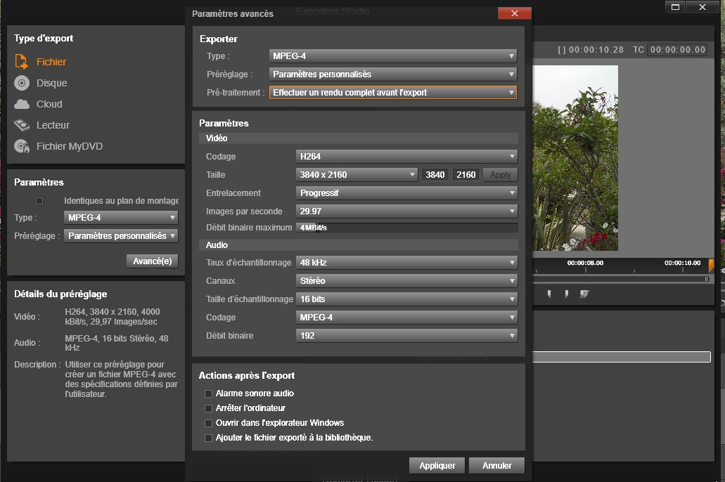
Task: Click the 00:00:08.00 timeline label
Action: [585, 263]
